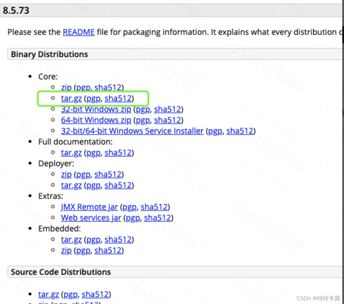Open pgp signature for source tar.gz
The image size is (344, 304).
[x=70, y=294]
